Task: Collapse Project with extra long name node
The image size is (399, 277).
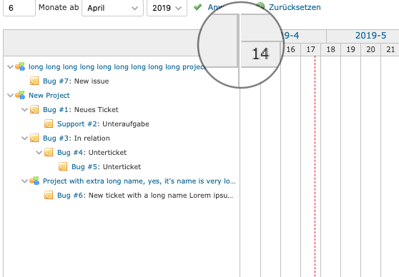Action: (24, 181)
